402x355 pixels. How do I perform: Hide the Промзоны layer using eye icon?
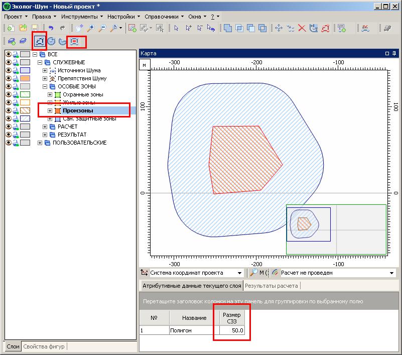click(9, 110)
